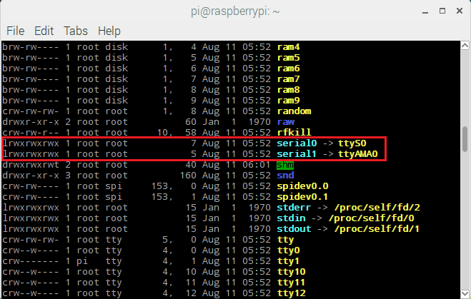Image resolution: width=471 pixels, height=299 pixels.
Task: Click the 'rfkill' device name
Action: coord(294,133)
